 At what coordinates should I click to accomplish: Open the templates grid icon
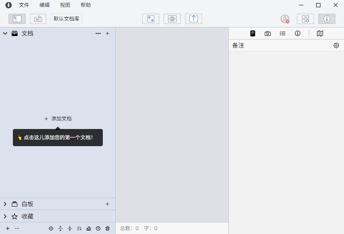pyautogui.click(x=305, y=19)
